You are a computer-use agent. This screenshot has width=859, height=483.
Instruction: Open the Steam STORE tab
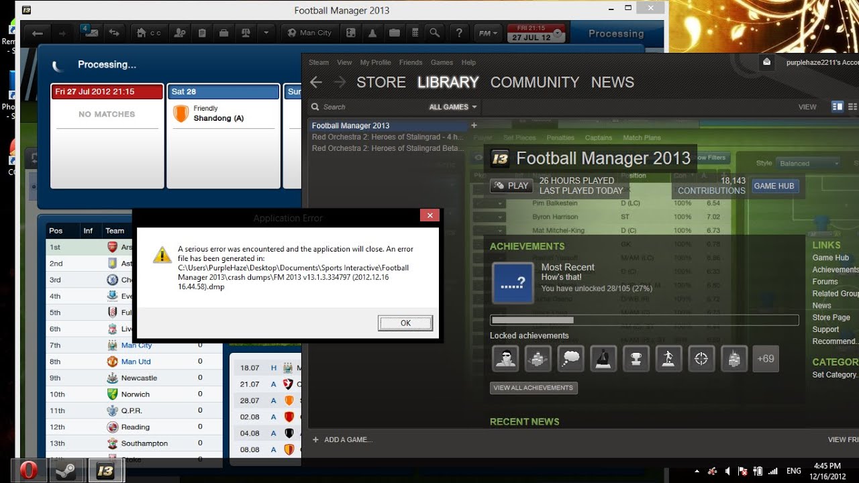click(381, 83)
